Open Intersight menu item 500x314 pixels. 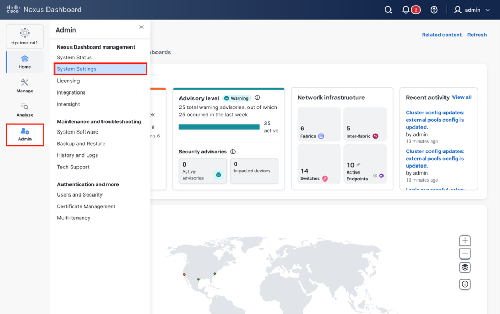[68, 104]
